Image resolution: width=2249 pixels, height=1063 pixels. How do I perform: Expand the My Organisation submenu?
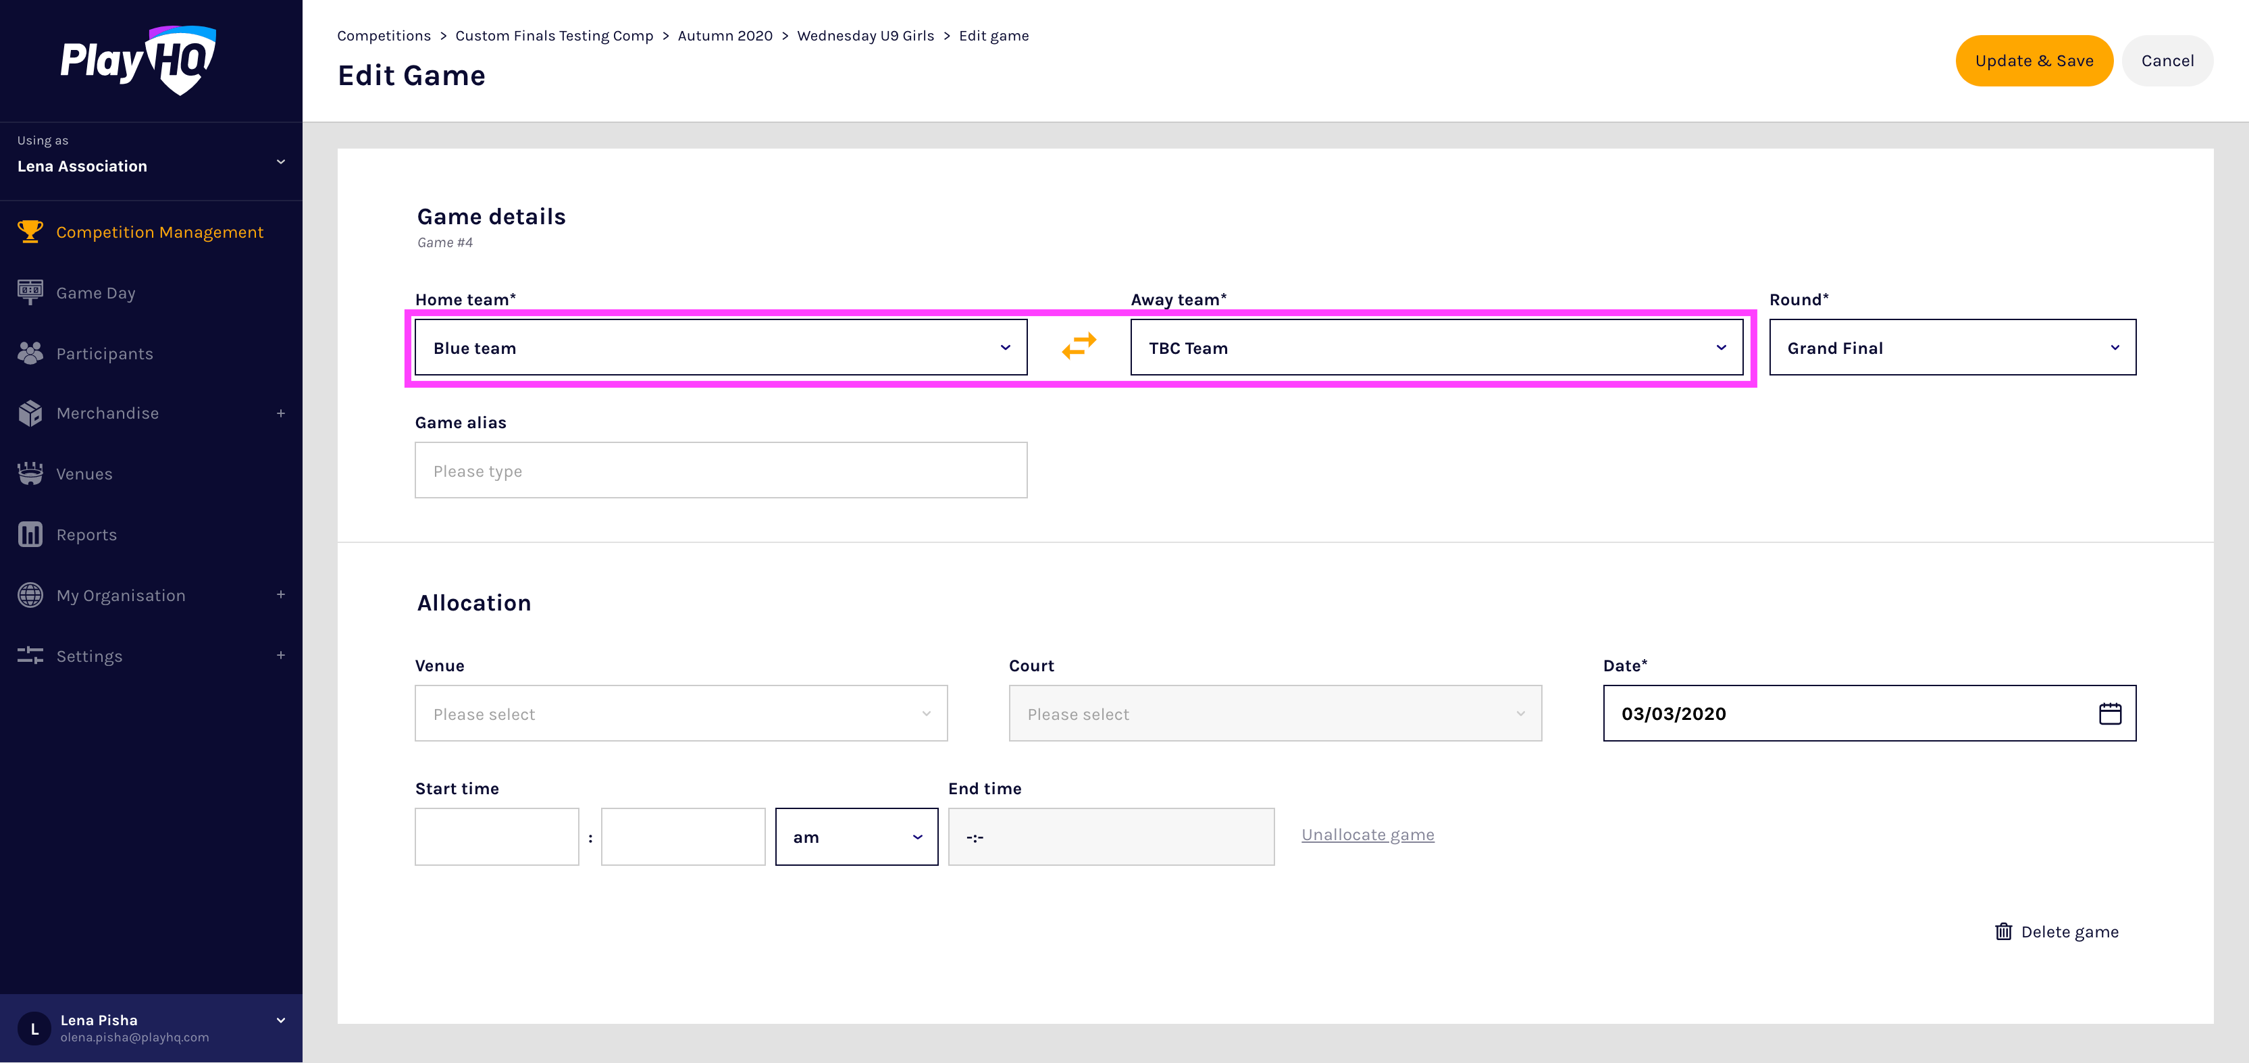[280, 594]
